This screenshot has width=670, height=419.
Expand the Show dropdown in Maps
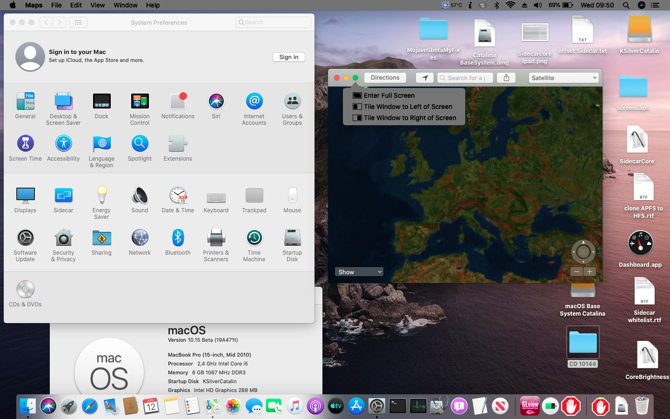click(359, 272)
